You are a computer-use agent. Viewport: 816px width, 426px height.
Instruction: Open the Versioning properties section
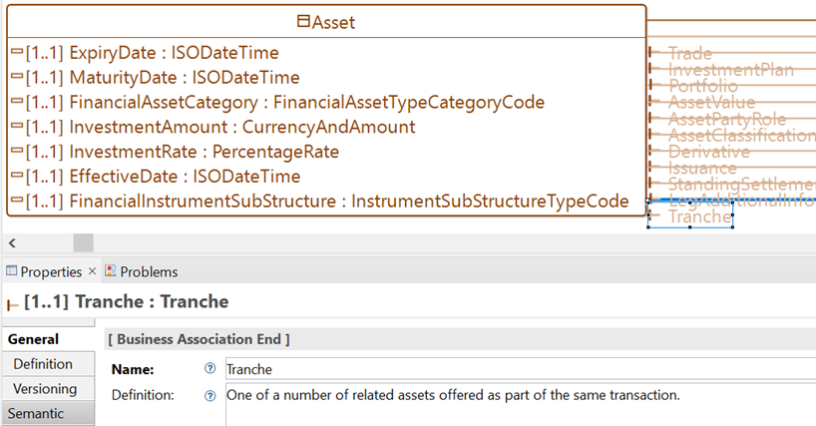click(x=49, y=388)
